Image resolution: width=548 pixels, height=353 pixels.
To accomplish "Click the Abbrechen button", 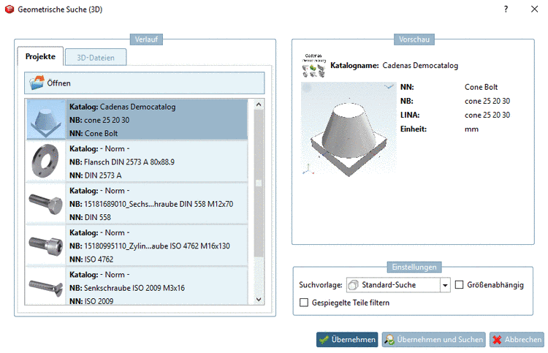I will [517, 339].
